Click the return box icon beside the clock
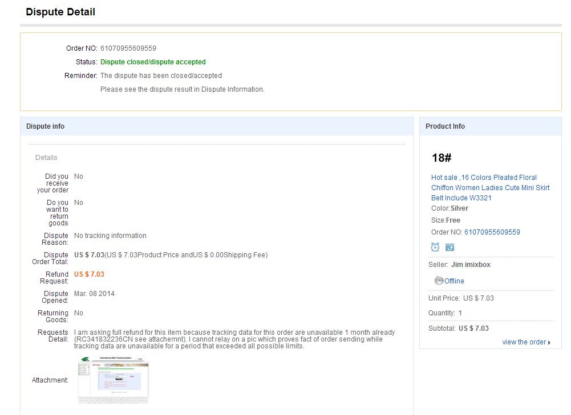Screen dimensions: 571x415 coord(450,247)
